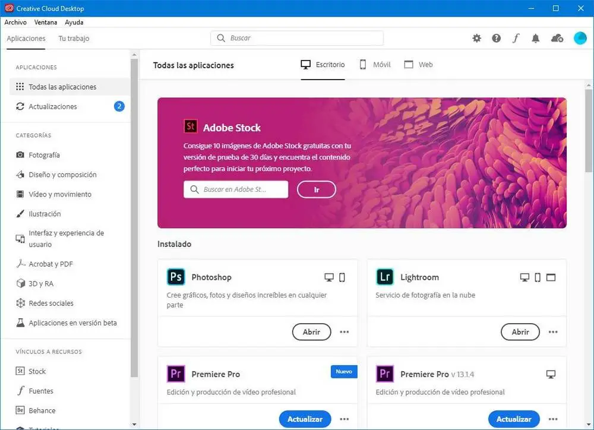Screen dimensions: 594x430
Task: Click Lightroom desktop platform icon
Action: tap(525, 277)
